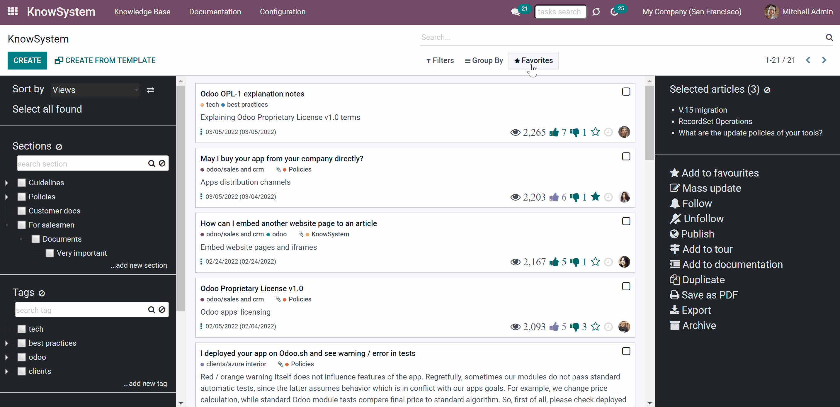
Task: Open the Mitchell Admin user menu
Action: [x=798, y=12]
